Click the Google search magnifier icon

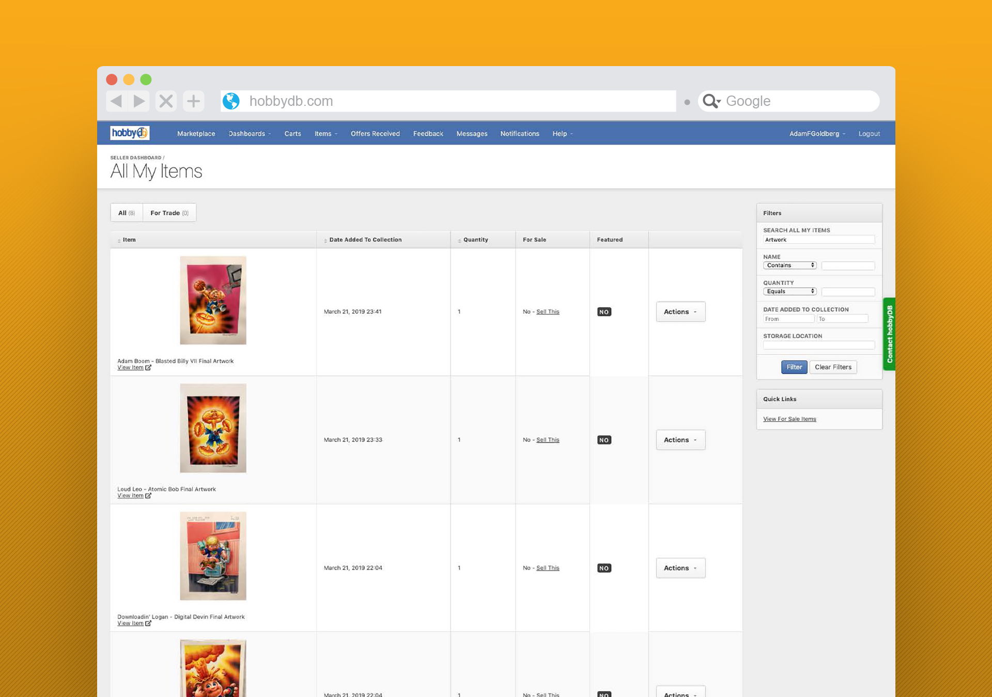click(x=711, y=101)
